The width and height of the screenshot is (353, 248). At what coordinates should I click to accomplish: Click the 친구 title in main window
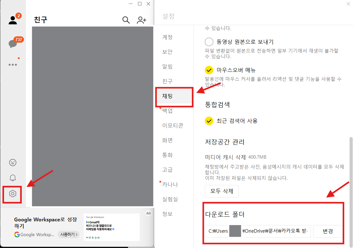pyautogui.click(x=41, y=20)
